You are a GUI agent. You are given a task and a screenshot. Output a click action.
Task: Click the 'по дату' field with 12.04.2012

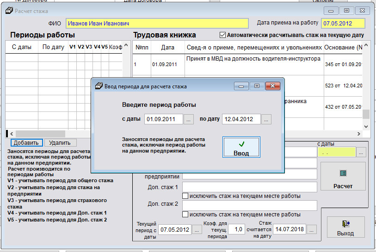(241, 119)
